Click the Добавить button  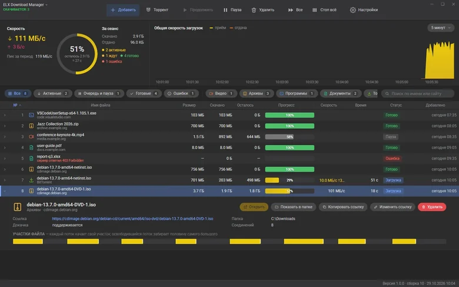click(x=123, y=10)
